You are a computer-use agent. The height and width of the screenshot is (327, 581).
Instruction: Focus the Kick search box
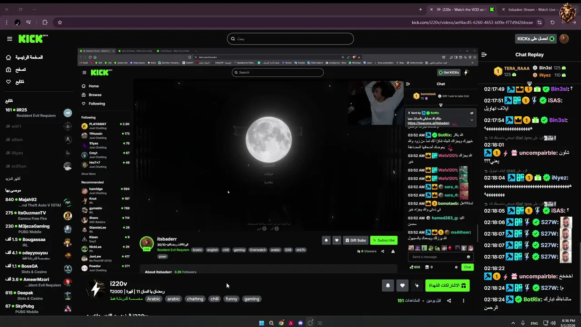click(290, 39)
